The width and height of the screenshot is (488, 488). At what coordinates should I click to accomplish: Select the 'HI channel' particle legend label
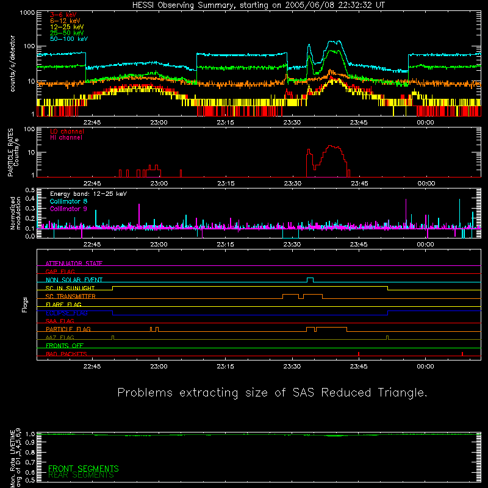(66, 138)
